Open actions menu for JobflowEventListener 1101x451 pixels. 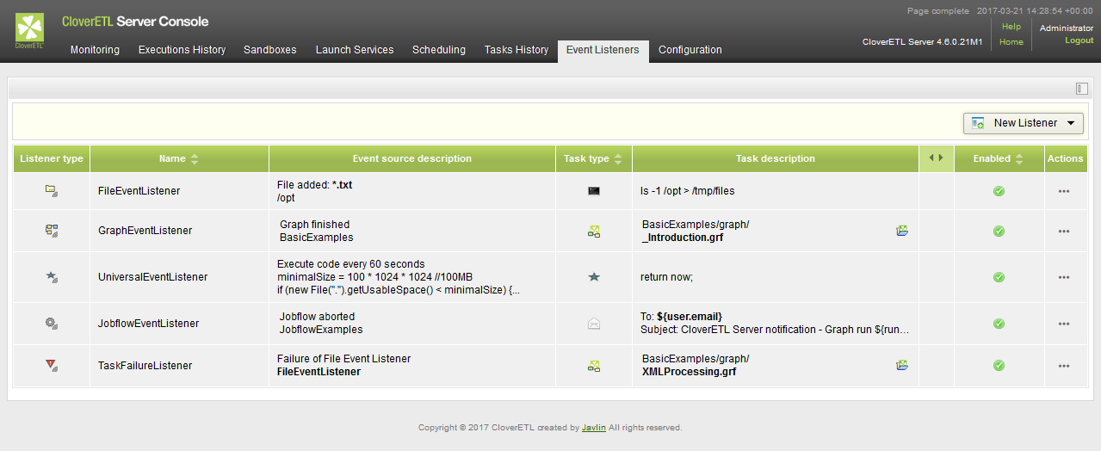(x=1064, y=324)
